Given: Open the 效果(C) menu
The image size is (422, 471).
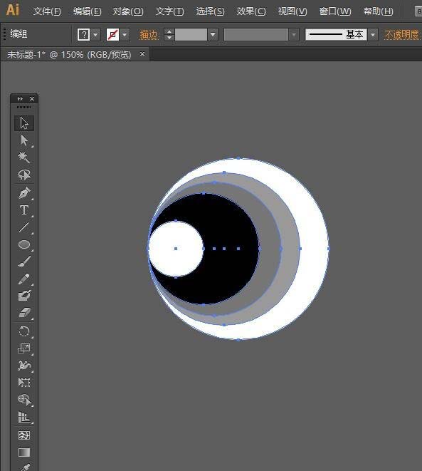Looking at the screenshot, I should [x=251, y=11].
